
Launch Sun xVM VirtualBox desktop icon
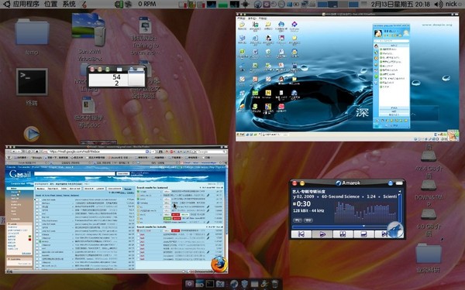coord(89,29)
